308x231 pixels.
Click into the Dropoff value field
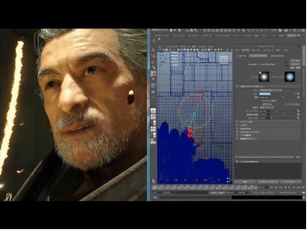(265, 118)
